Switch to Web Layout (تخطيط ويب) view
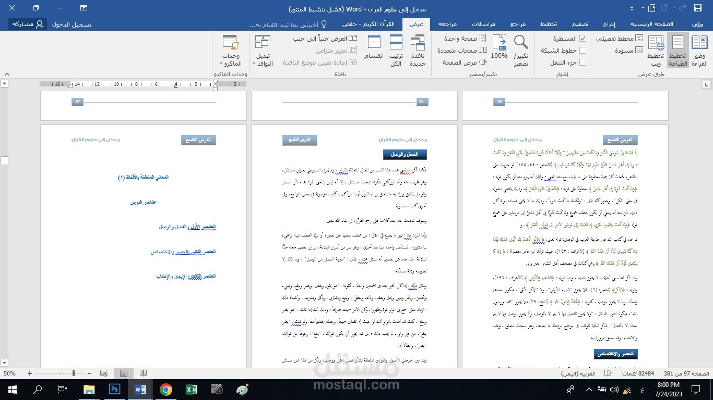The image size is (713, 400). click(x=656, y=51)
